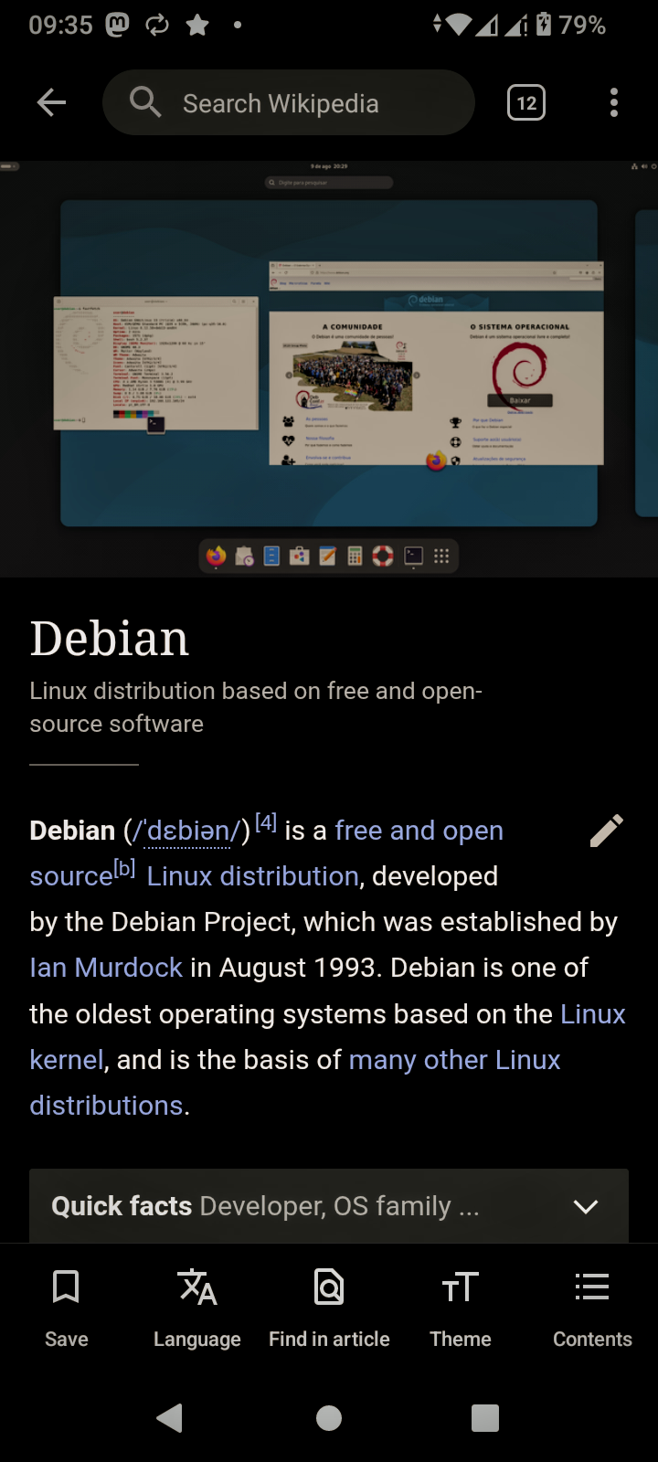Tap the pencil edit icon
The width and height of the screenshot is (658, 1462).
(x=607, y=831)
